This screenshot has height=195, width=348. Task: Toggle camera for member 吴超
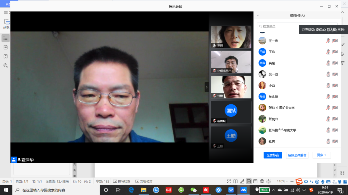[335, 63]
